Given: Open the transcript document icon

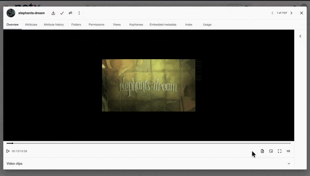Looking at the screenshot, I should click(x=262, y=151).
